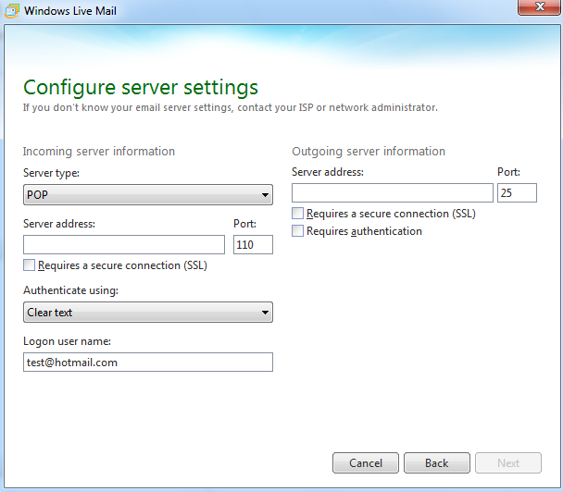This screenshot has width=563, height=492.
Task: Open the Server type POP dropdown
Action: pyautogui.click(x=148, y=195)
